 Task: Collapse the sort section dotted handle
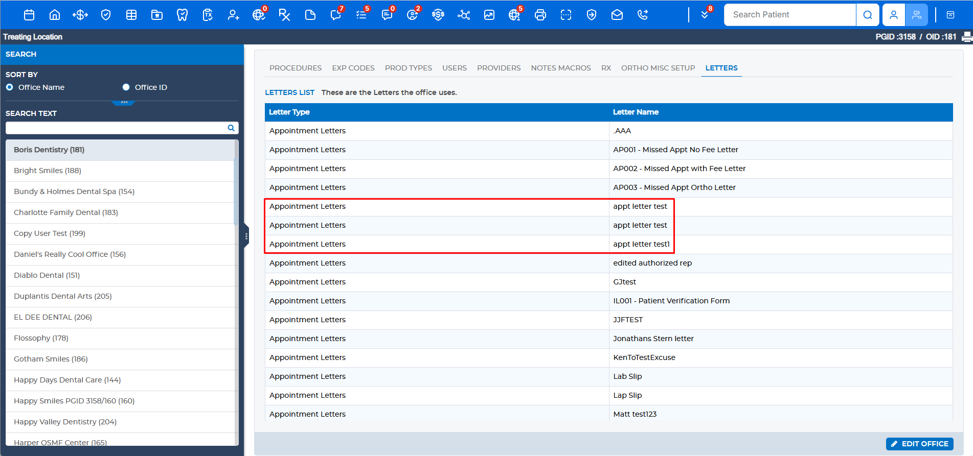[x=123, y=103]
